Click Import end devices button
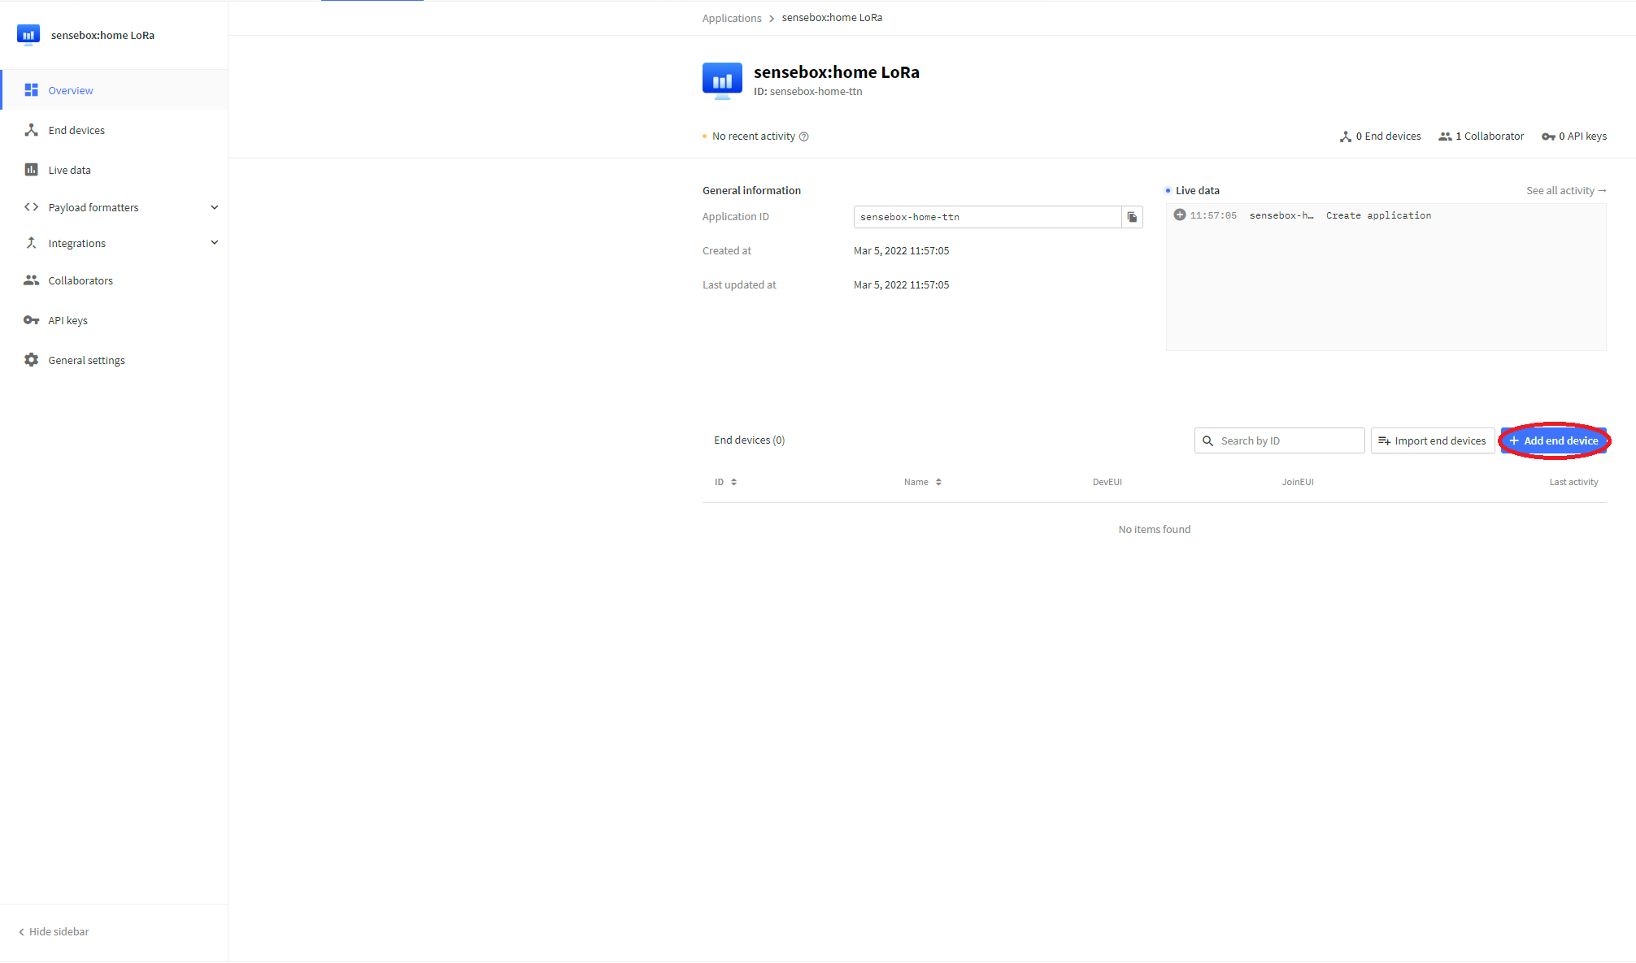Viewport: 1636px width, 963px height. [1432, 440]
